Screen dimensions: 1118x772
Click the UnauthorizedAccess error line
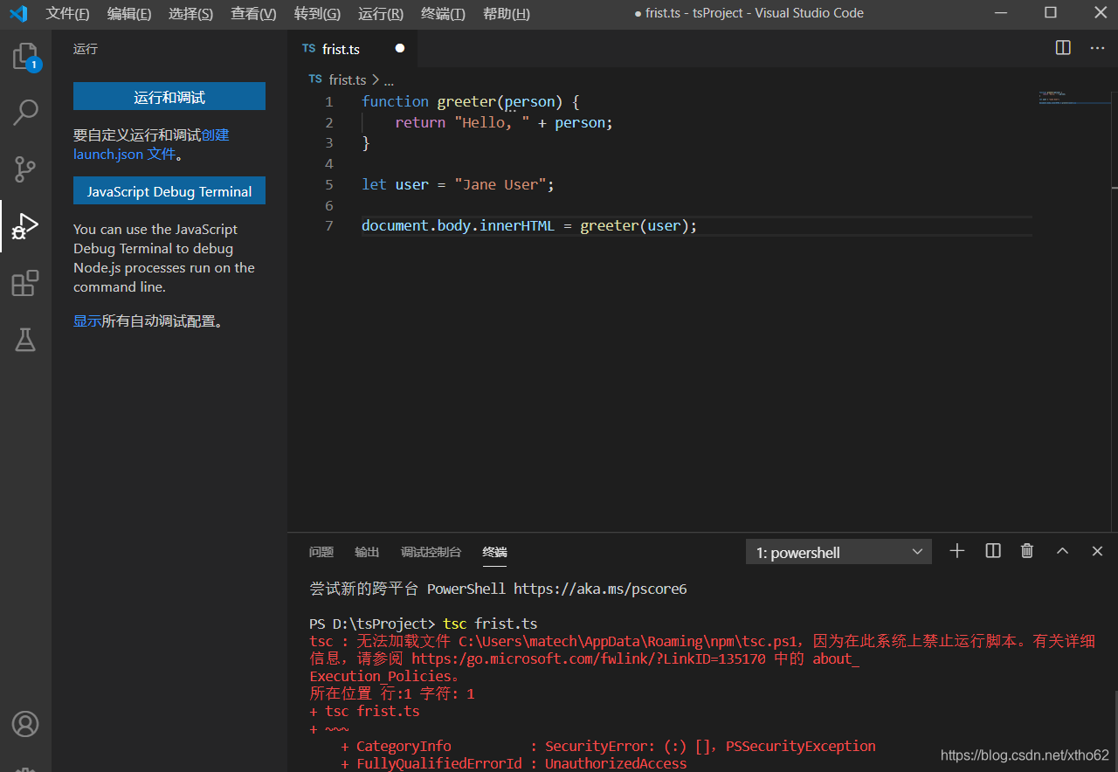(514, 763)
